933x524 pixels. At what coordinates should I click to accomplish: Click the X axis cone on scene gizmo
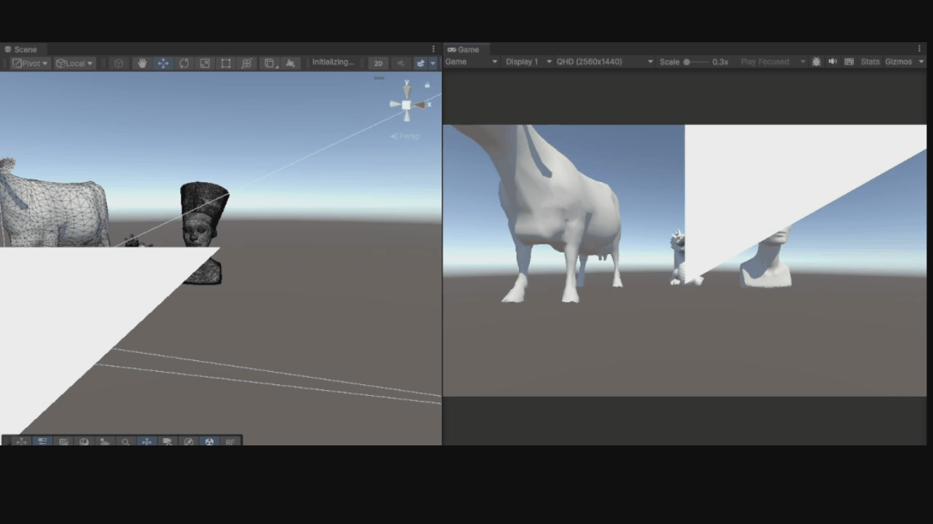[421, 105]
